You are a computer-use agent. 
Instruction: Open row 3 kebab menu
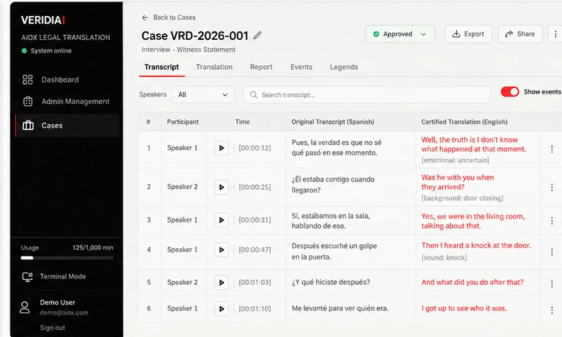click(x=552, y=221)
